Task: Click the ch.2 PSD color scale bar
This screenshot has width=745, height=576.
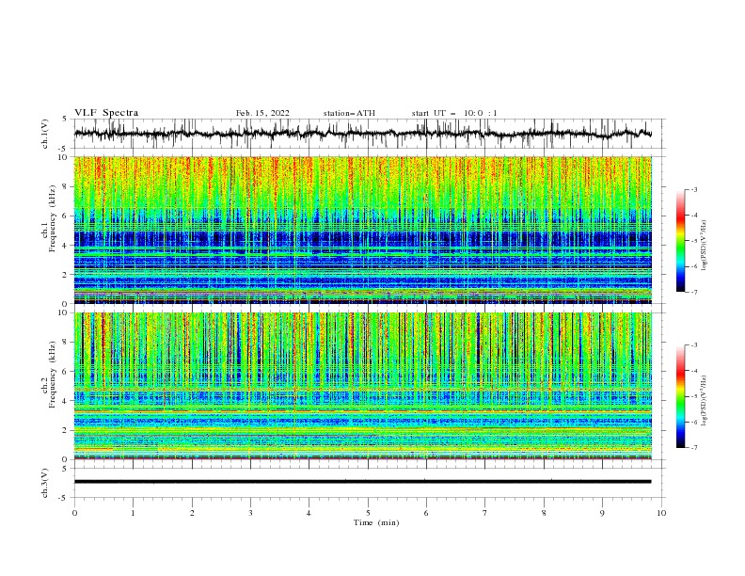Action: (680, 396)
